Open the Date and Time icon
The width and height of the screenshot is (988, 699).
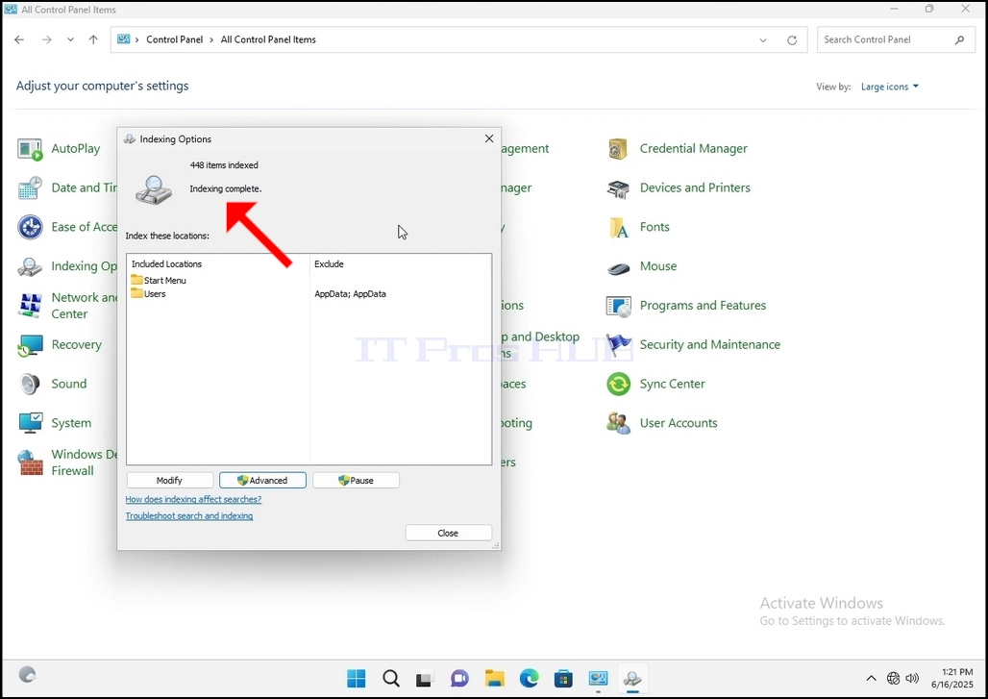[30, 187]
